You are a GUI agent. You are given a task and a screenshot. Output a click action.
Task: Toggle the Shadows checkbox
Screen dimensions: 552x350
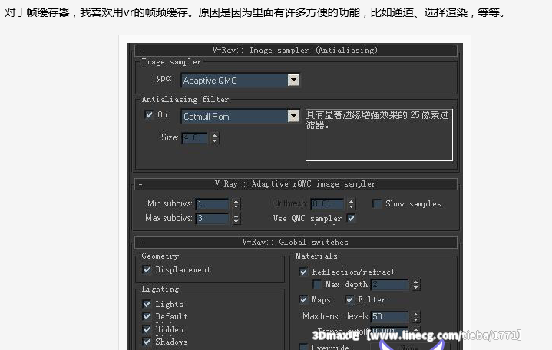(147, 342)
